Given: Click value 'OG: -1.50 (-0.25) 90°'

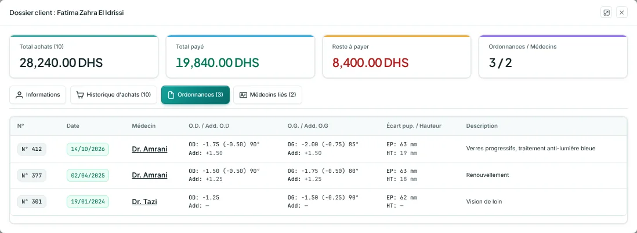Looking at the screenshot, I should pyautogui.click(x=323, y=197).
